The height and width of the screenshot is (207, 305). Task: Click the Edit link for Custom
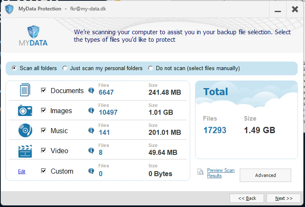point(22,172)
